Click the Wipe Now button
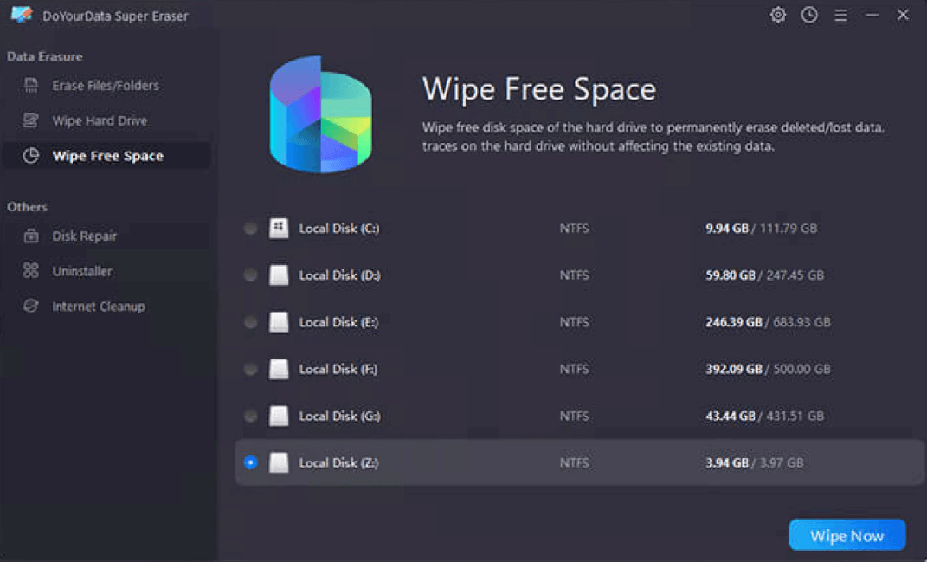Screen dimensions: 927x562 [x=847, y=535]
